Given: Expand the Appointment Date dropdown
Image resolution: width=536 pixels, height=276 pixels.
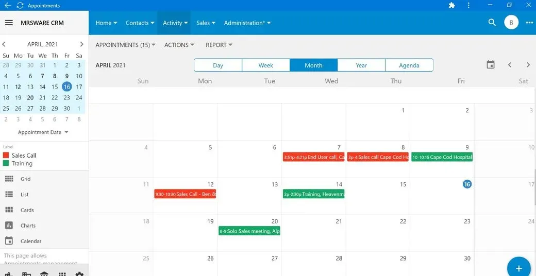Looking at the screenshot, I should [x=43, y=132].
